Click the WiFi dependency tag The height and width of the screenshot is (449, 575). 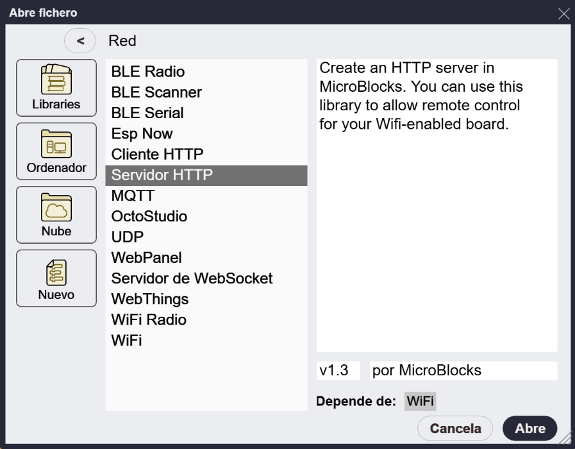click(421, 401)
